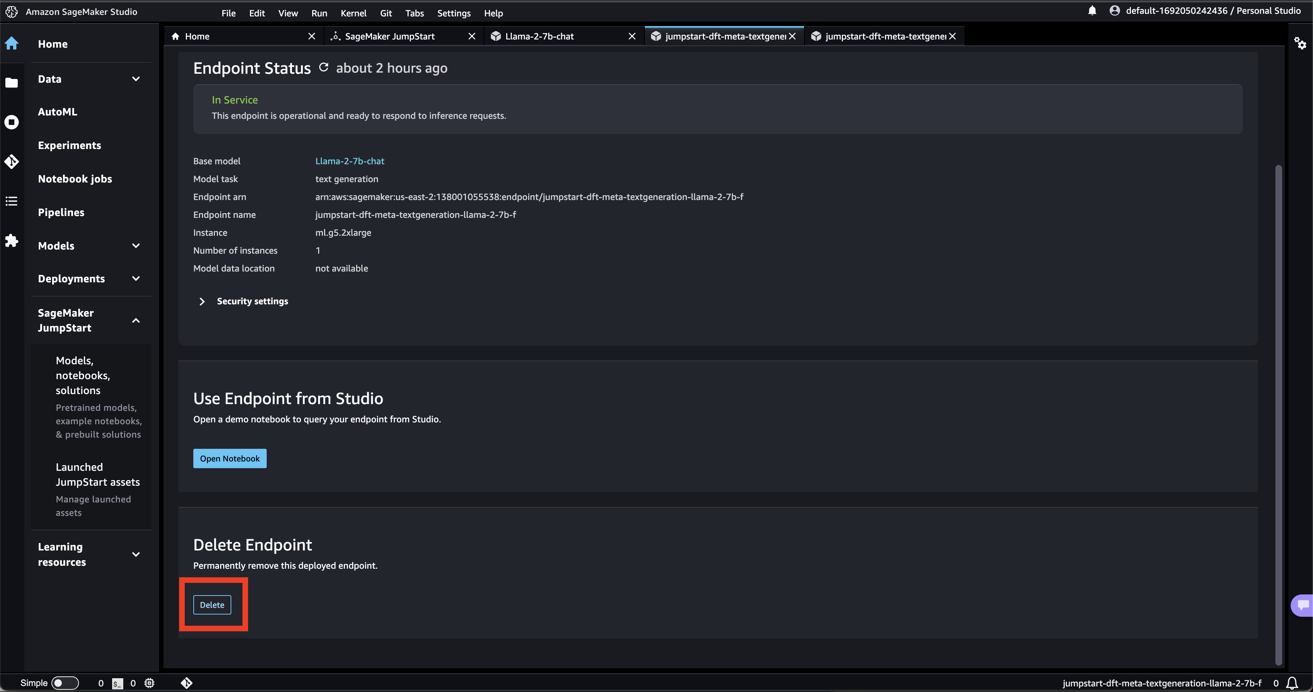Expand the Data section in sidebar

(x=136, y=79)
